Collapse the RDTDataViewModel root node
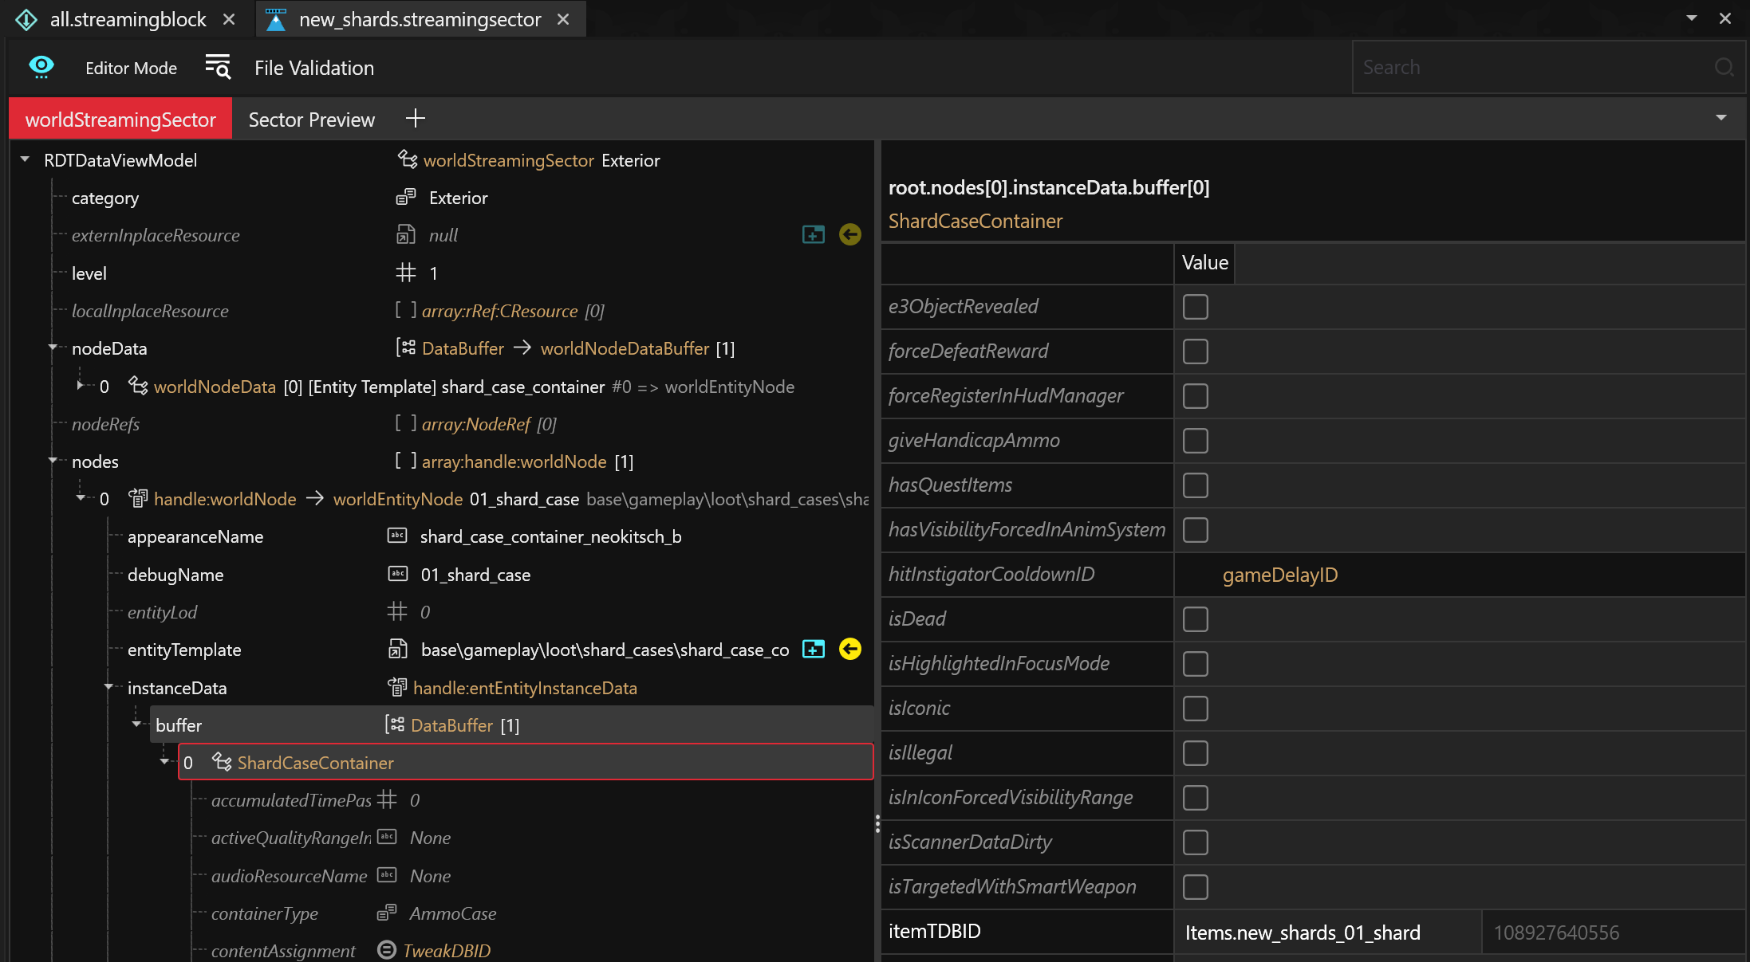The height and width of the screenshot is (962, 1750). 26,159
